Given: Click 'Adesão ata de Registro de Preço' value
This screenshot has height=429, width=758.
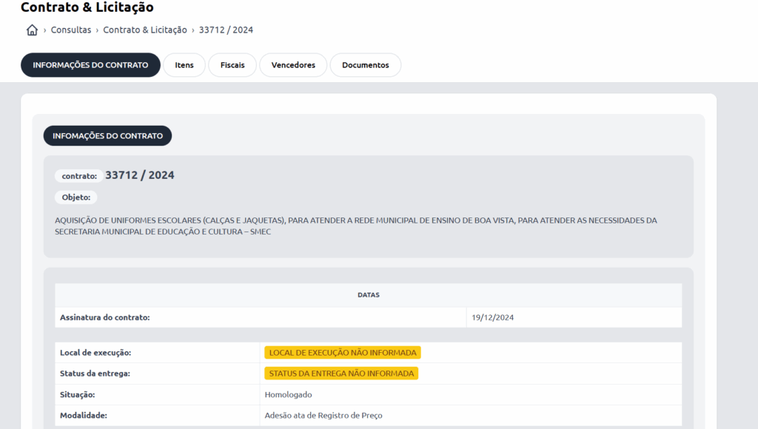Looking at the screenshot, I should (323, 416).
